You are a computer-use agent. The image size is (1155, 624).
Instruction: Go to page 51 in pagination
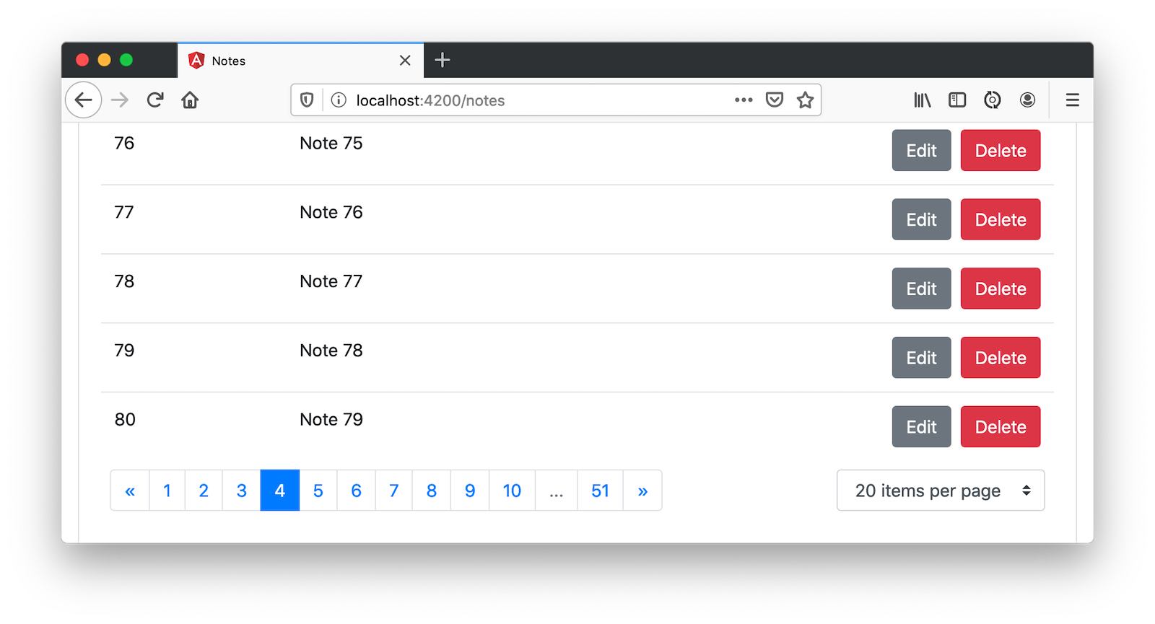tap(600, 491)
